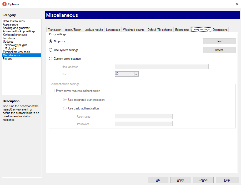
Task: Choose Custom proxy settings
Action: (x=51, y=58)
